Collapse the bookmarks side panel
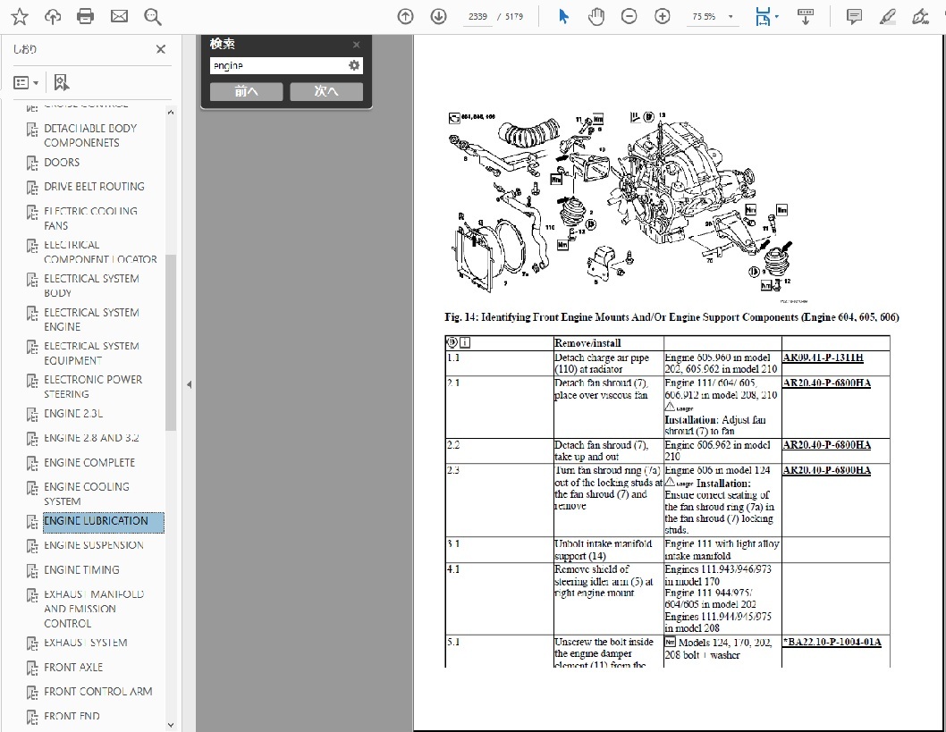946x732 pixels. click(189, 384)
